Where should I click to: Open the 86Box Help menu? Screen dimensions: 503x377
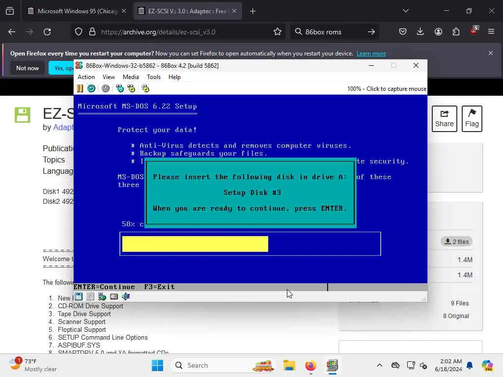point(174,77)
